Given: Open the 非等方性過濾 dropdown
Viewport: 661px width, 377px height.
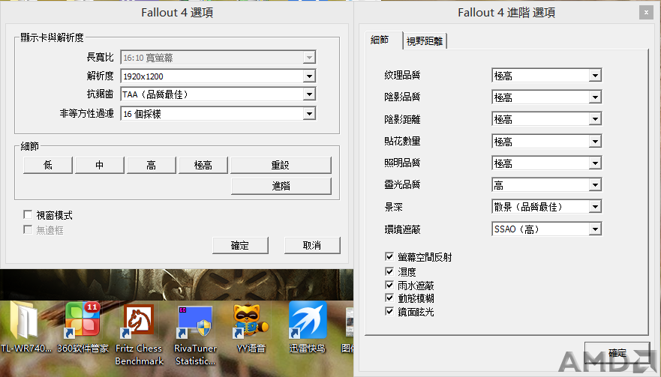Looking at the screenshot, I should (218, 114).
